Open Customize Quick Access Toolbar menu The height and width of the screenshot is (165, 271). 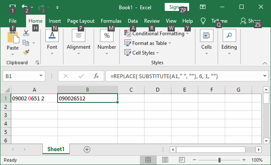pyautogui.click(x=57, y=7)
